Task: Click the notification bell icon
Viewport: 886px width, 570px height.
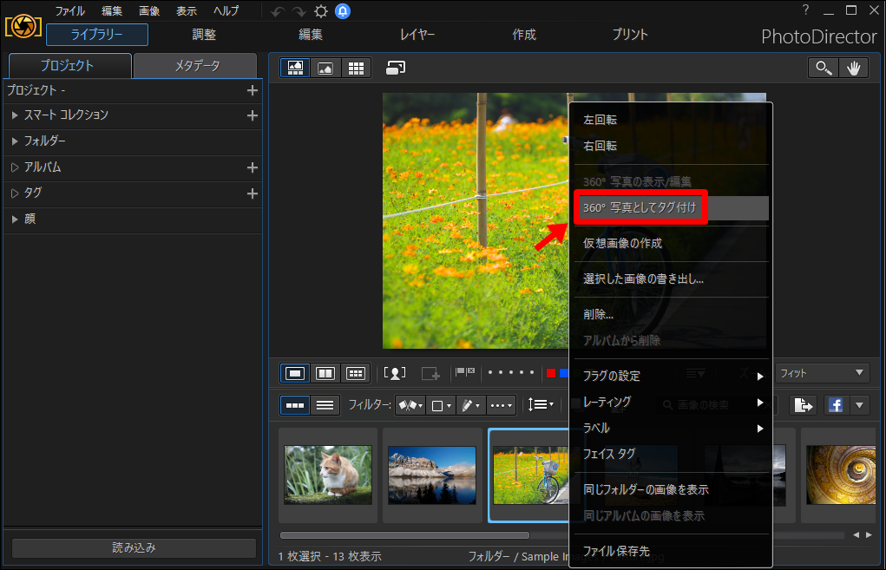Action: click(x=343, y=11)
